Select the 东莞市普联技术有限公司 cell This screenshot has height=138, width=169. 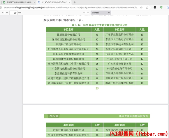click(x=119, y=44)
